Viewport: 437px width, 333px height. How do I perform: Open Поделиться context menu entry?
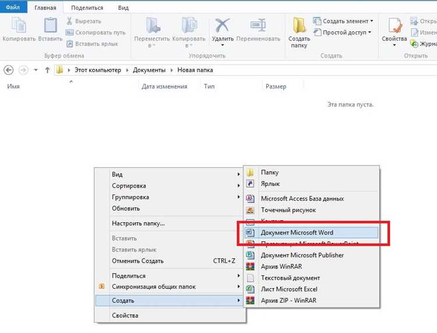(170, 275)
